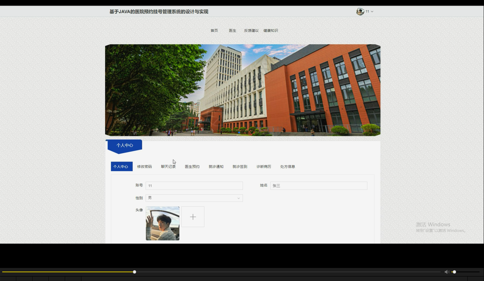This screenshot has width=484, height=281.
Task: Mute the video via speaker icon
Action: point(447,272)
